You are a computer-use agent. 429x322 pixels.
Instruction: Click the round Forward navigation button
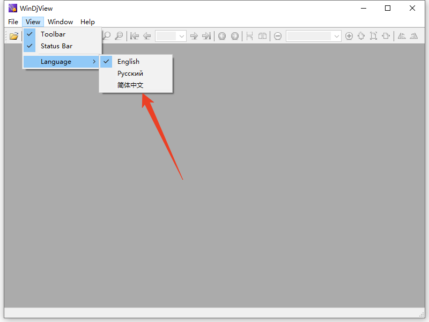(x=235, y=36)
